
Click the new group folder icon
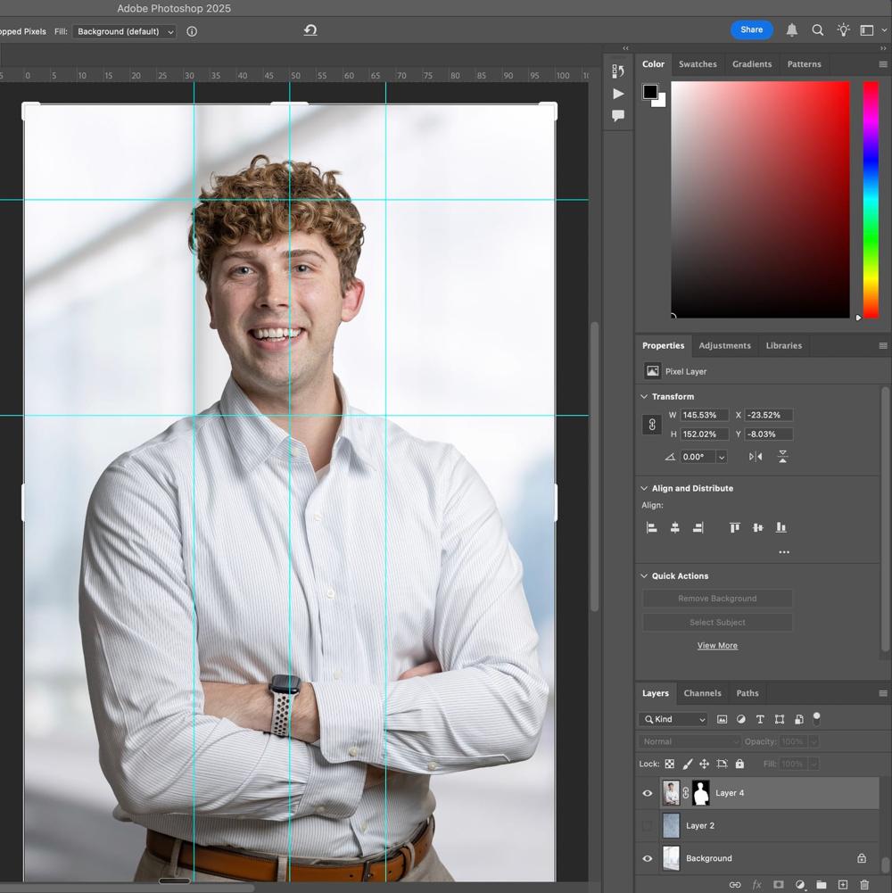(x=822, y=884)
